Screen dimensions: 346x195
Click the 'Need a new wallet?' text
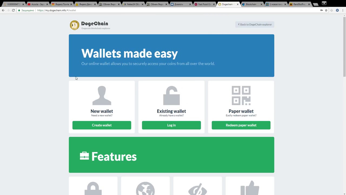point(102,115)
